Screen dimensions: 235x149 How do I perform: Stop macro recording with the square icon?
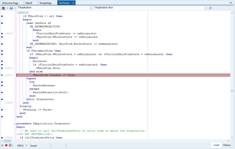[x=10, y=145]
